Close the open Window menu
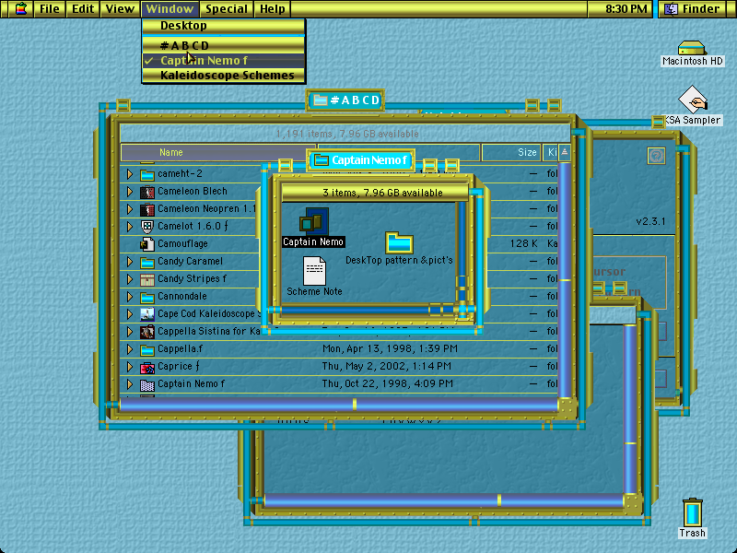The height and width of the screenshot is (553, 737). (170, 8)
